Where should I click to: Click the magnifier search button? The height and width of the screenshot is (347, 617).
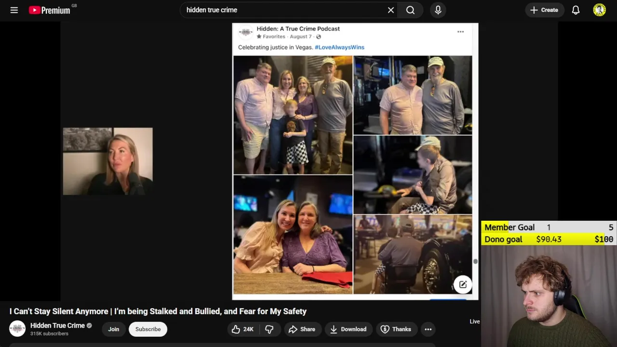pyautogui.click(x=410, y=10)
